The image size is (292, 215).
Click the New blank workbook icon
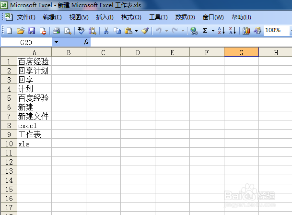pyautogui.click(x=9, y=31)
